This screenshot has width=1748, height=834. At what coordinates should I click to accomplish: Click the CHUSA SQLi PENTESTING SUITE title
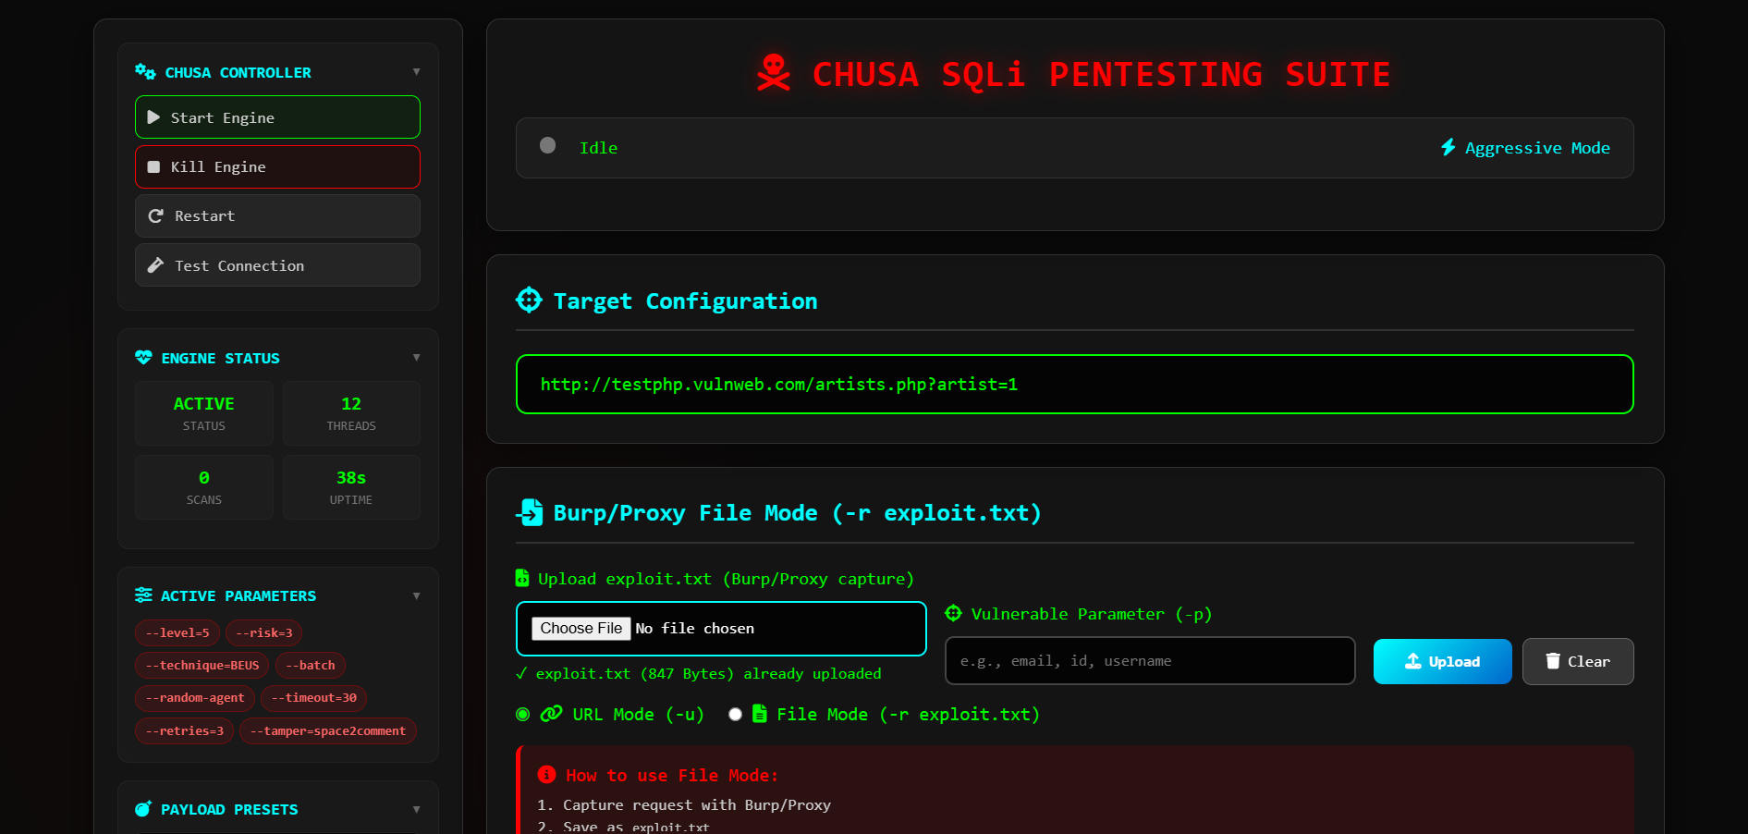[1102, 74]
